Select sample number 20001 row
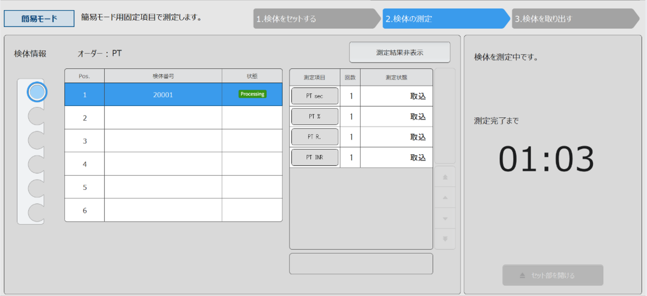The width and height of the screenshot is (647, 296). pos(163,95)
